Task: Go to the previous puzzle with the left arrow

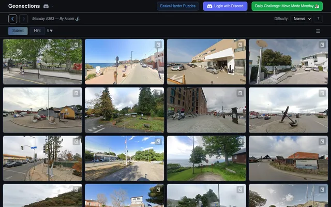Action: [x=12, y=19]
